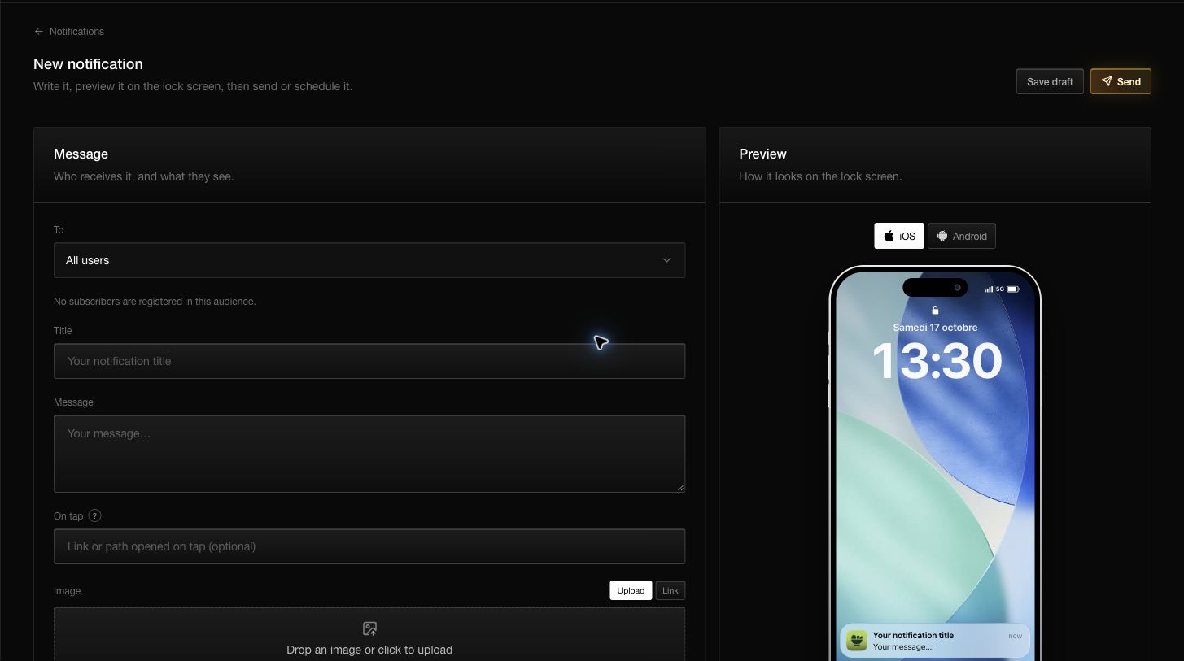Click the 'How it looks on the lock screen.' text
The image size is (1184, 661).
click(x=820, y=176)
